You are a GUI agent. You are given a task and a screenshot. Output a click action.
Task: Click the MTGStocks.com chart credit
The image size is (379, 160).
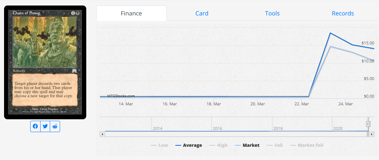(x=121, y=96)
